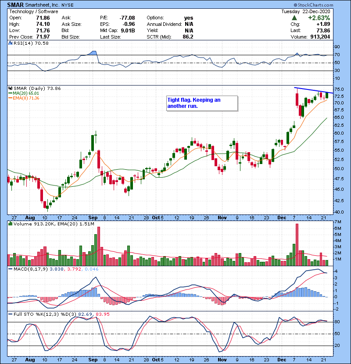Viewport: 351px width, 364px height.
Task: Click the RSI(14) indicator icon
Action: tap(10, 43)
